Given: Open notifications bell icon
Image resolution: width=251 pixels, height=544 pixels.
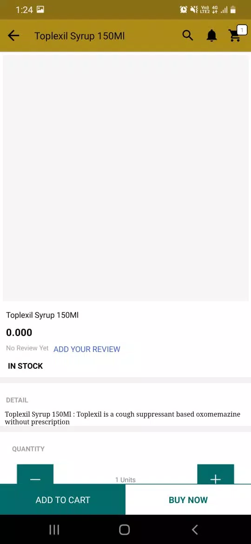Looking at the screenshot, I should 211,35.
